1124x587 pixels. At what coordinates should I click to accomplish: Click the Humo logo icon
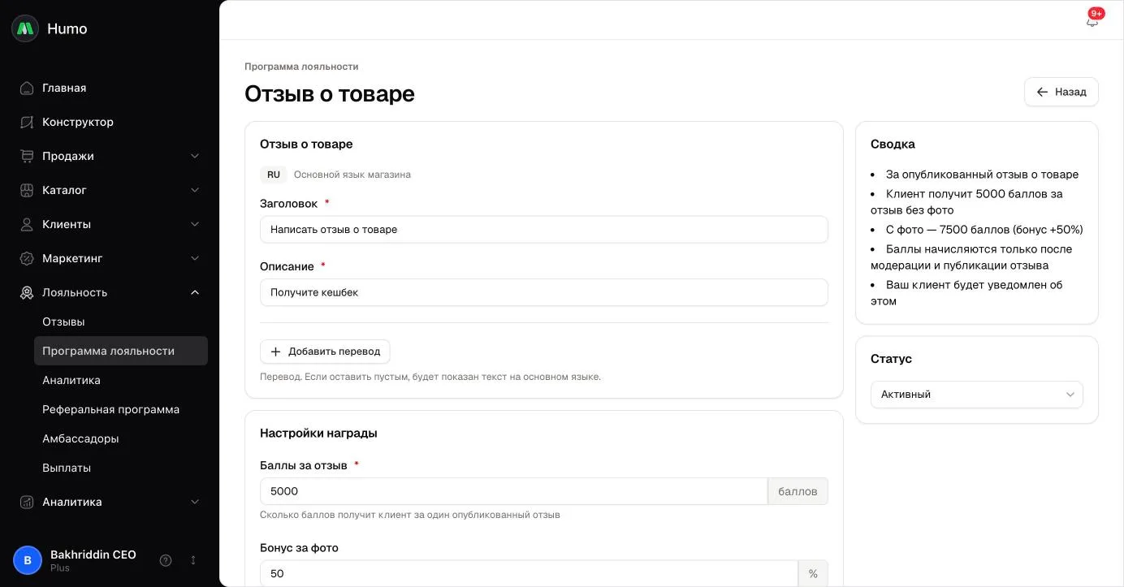25,28
